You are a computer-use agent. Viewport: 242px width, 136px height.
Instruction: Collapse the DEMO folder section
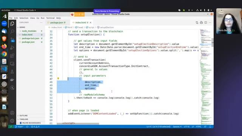click(22, 27)
